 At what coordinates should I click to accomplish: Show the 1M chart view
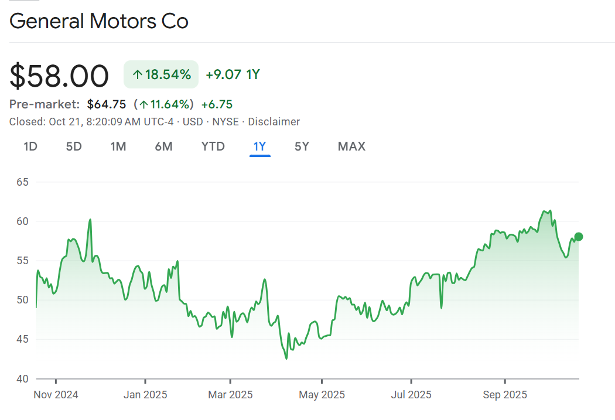pyautogui.click(x=118, y=146)
